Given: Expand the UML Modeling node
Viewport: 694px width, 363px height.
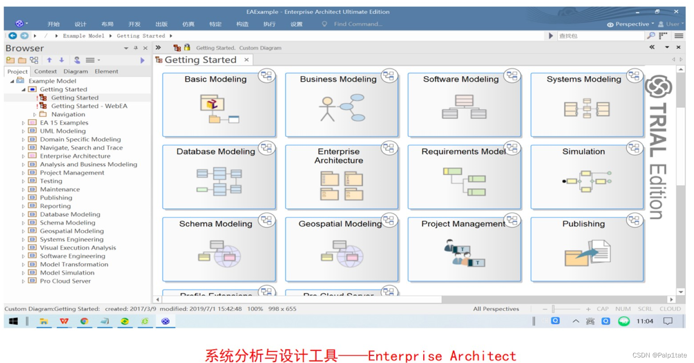Looking at the screenshot, I should 24,131.
